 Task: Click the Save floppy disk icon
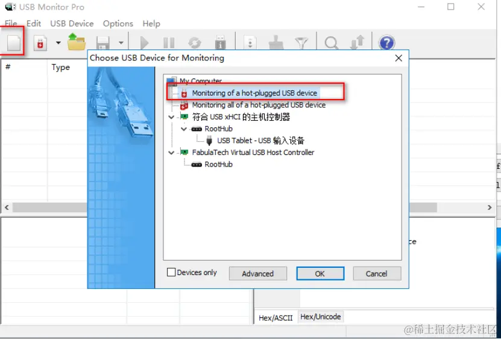coord(103,43)
